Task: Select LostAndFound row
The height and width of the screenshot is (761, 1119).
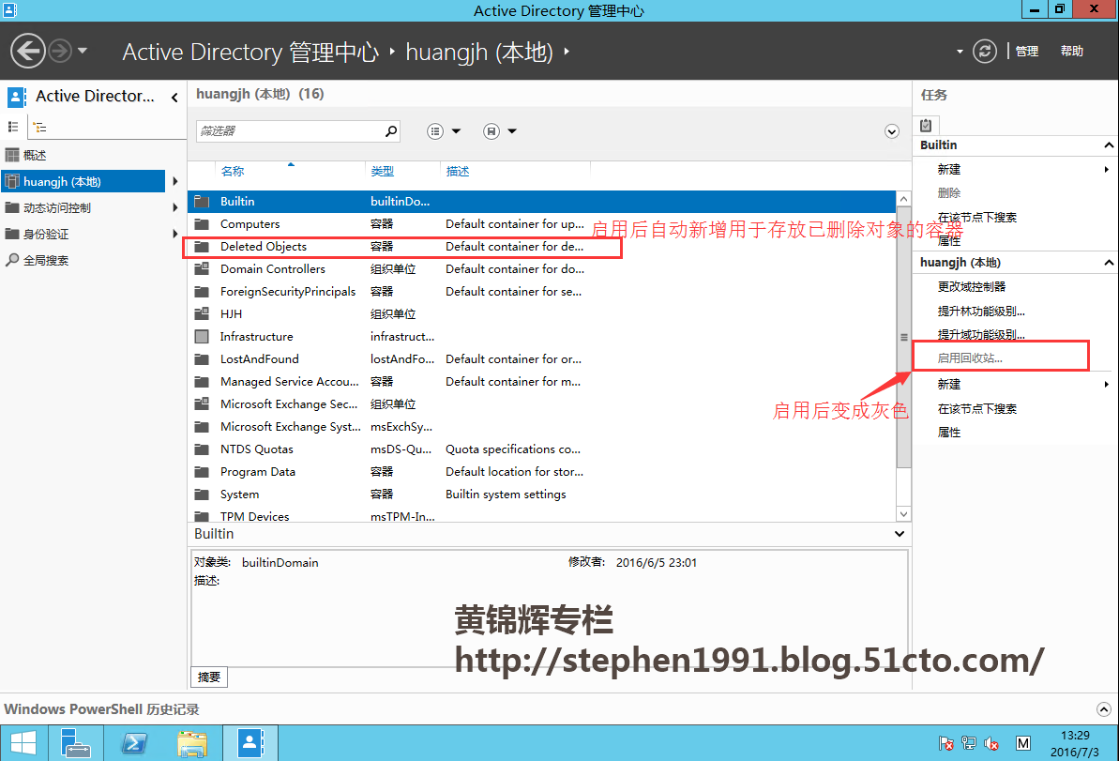Action: click(x=541, y=359)
